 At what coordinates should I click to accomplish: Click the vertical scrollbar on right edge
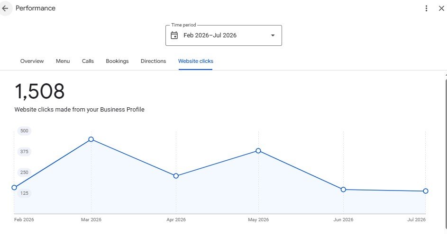click(446, 154)
